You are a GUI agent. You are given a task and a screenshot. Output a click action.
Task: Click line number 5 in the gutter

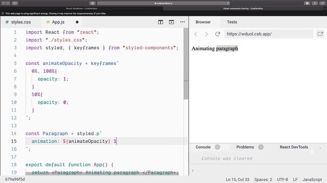(15, 63)
